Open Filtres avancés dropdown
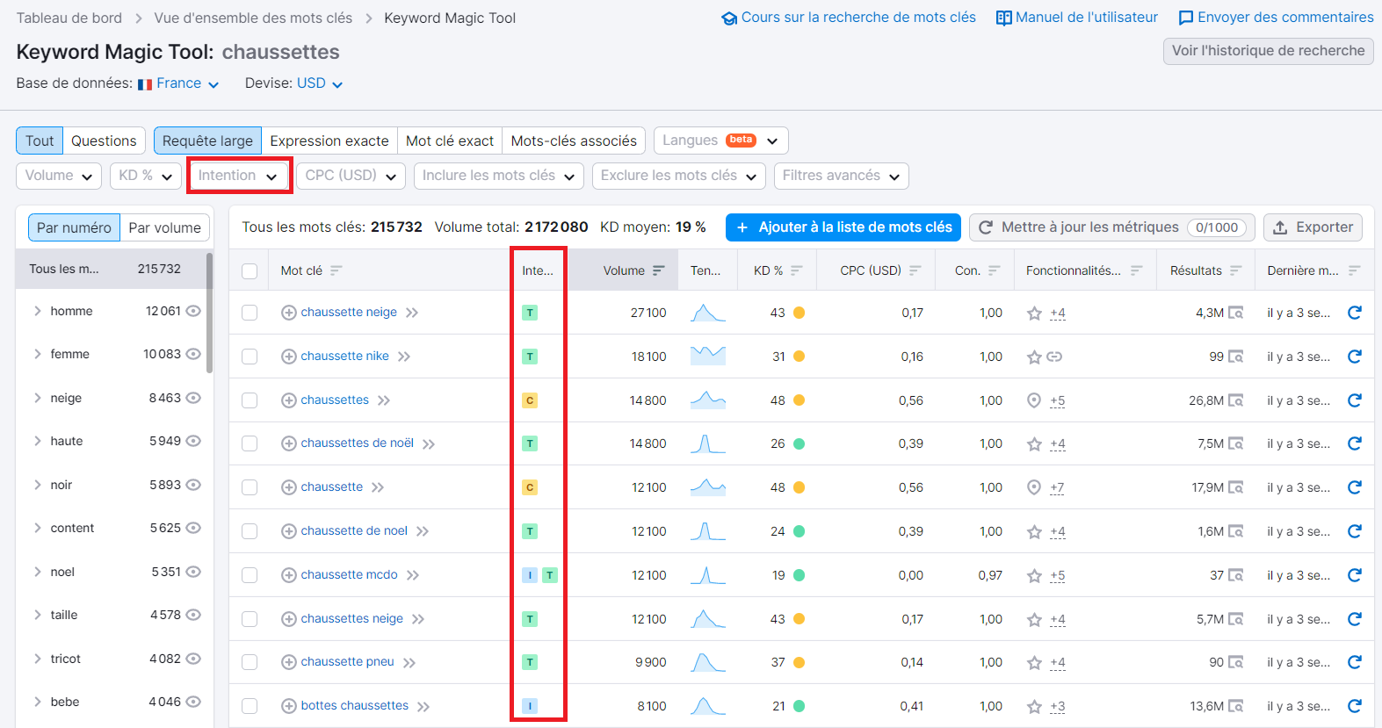 pyautogui.click(x=841, y=176)
